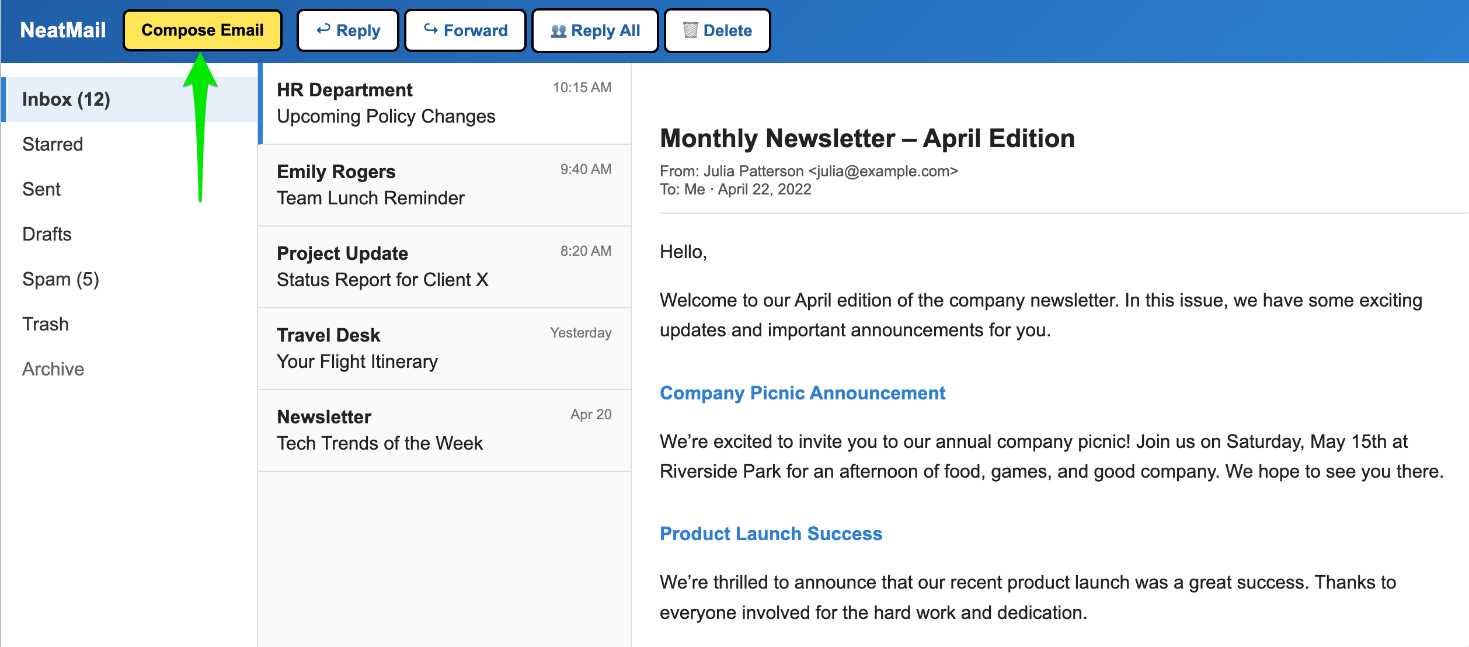Screen dimensions: 1469x647
Task: Open the Starred folder
Action: click(53, 144)
